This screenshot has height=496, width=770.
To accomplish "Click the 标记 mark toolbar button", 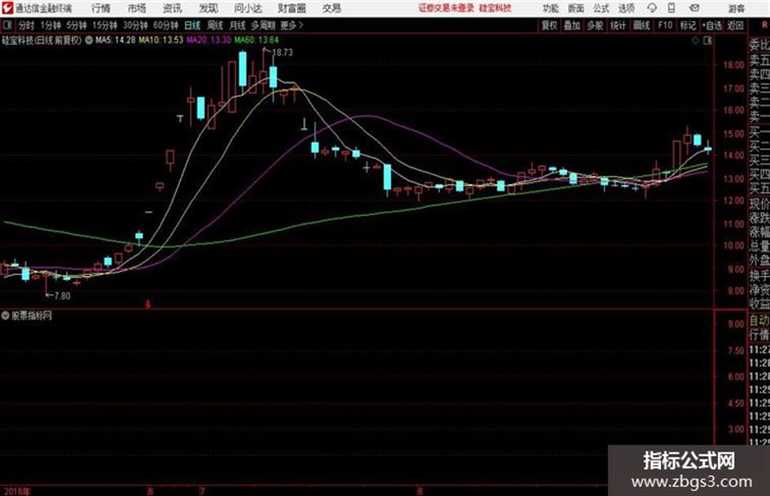I will 688,25.
